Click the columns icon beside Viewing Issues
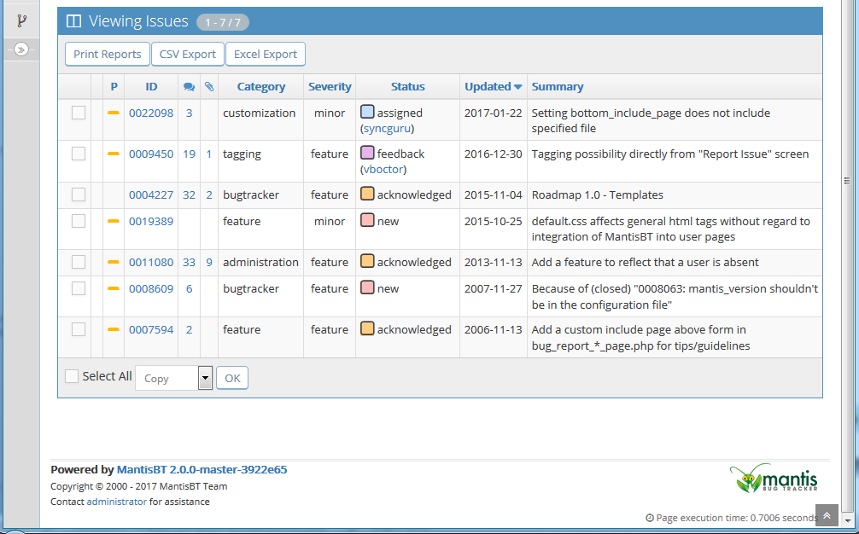859x534 pixels. tap(73, 21)
